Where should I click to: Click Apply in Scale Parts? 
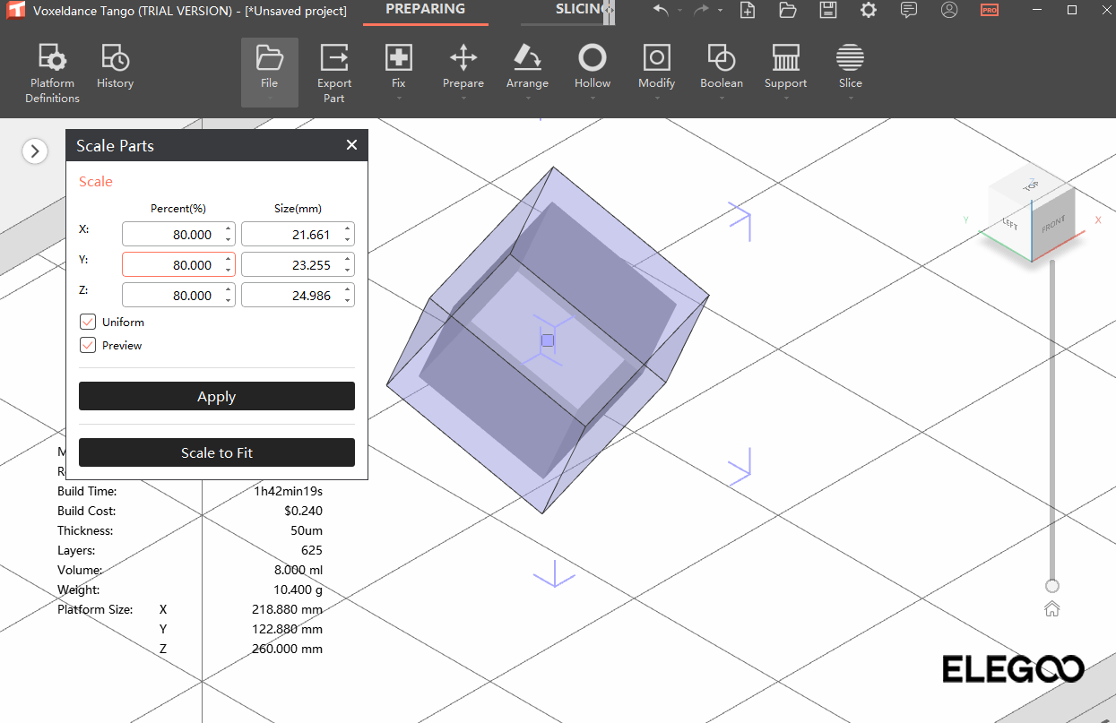(217, 396)
